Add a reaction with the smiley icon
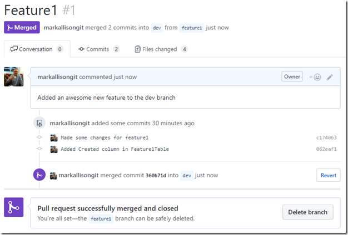This screenshot has width=348, height=235. pyautogui.click(x=315, y=77)
